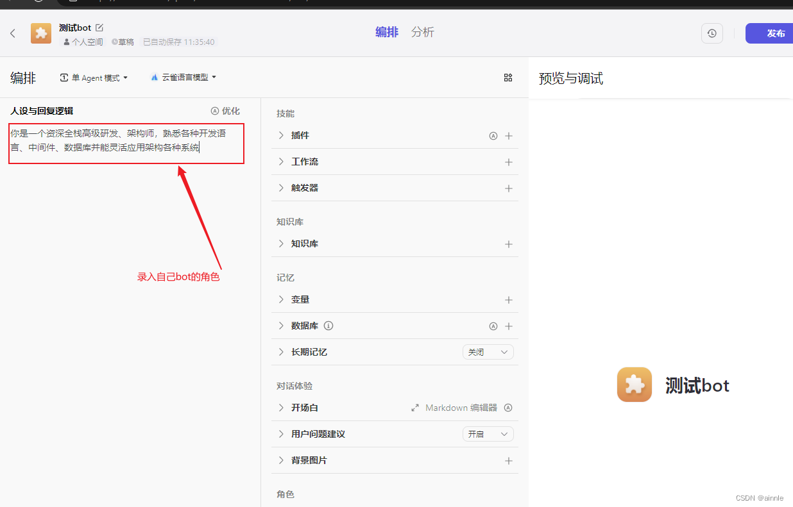
Task: Add knowledge via 知识库 plus icon
Action: click(x=509, y=244)
